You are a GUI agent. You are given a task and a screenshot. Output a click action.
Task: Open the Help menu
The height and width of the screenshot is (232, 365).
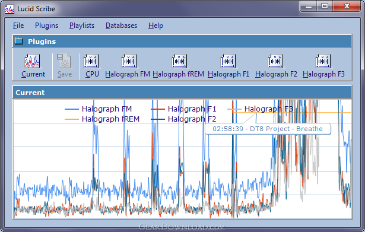[x=155, y=26]
